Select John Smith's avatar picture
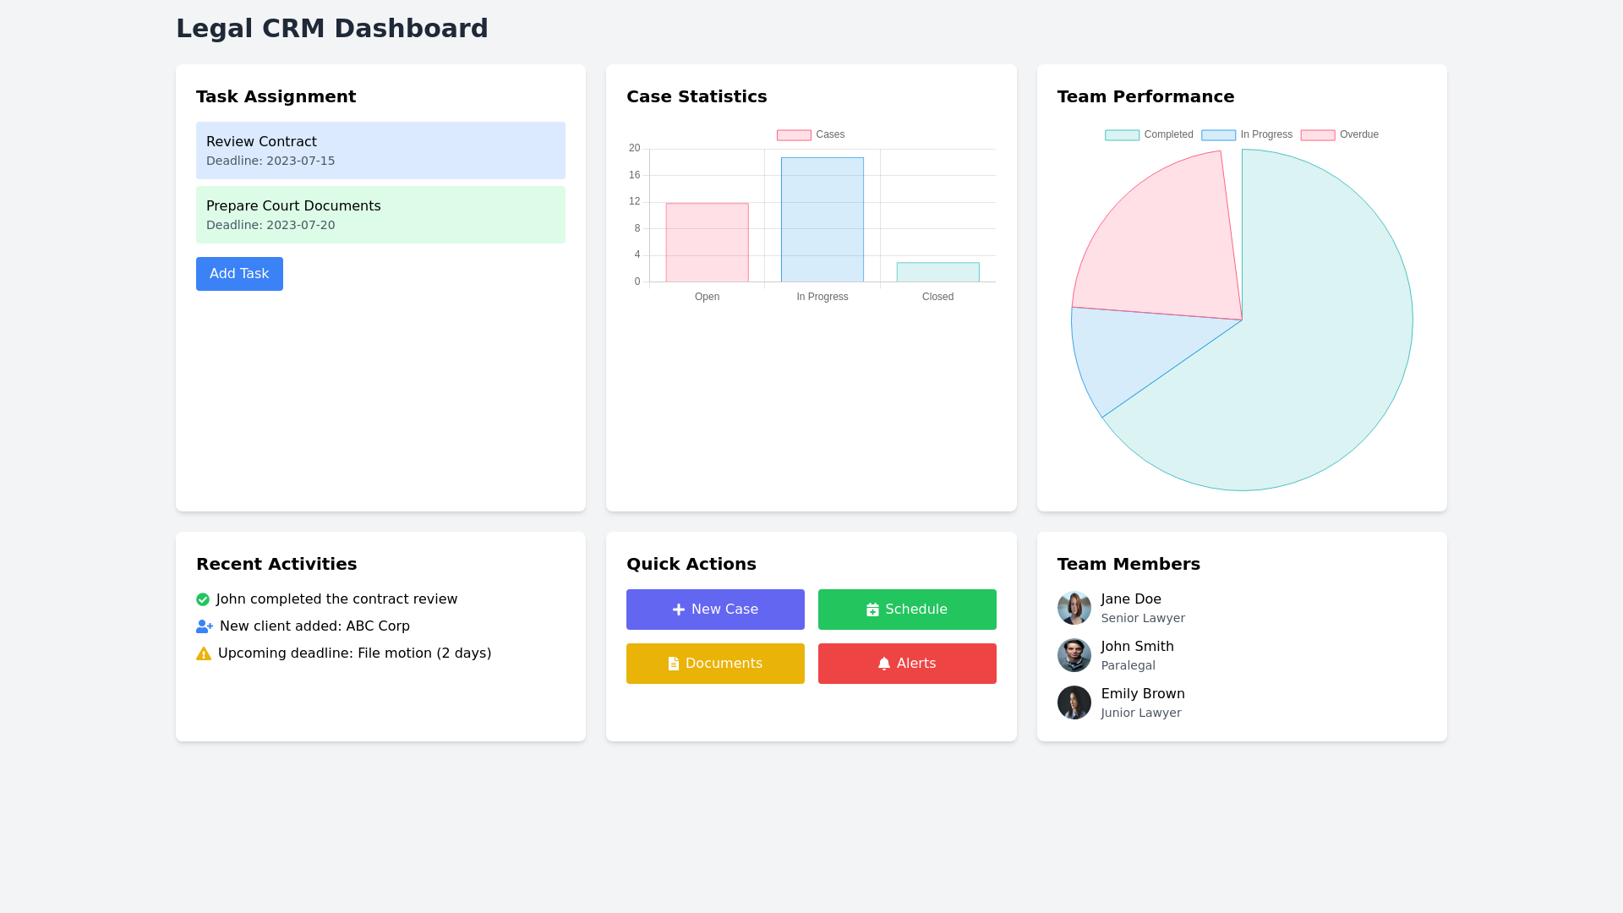 tap(1074, 655)
